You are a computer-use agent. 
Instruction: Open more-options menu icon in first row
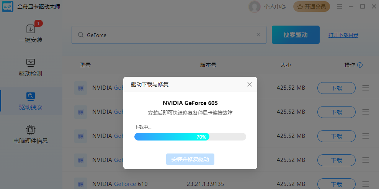pyautogui.click(x=366, y=88)
